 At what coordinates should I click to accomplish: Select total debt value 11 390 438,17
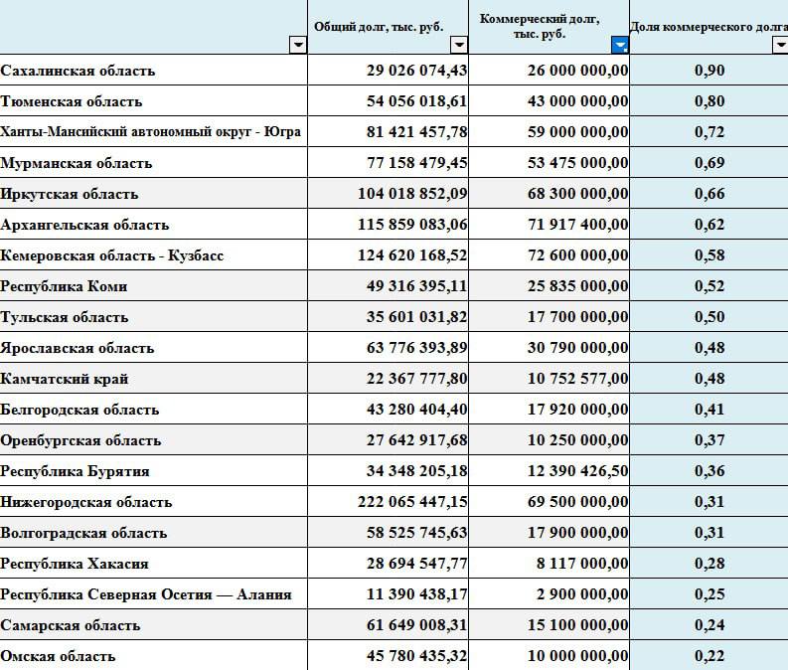coord(388,594)
